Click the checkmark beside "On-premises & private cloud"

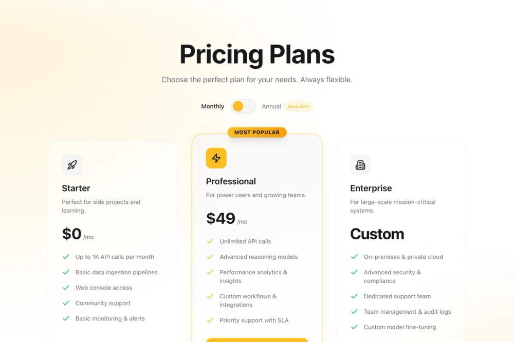point(354,257)
